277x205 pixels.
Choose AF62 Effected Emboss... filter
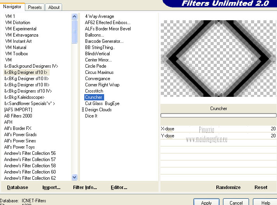(x=108, y=23)
